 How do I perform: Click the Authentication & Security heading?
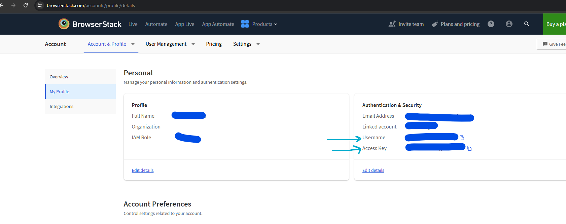(x=392, y=105)
